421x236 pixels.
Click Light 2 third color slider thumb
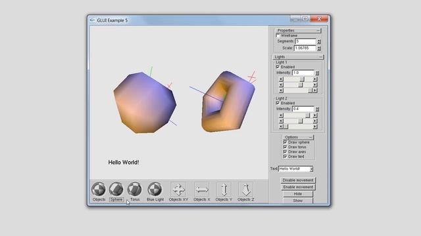pos(285,127)
